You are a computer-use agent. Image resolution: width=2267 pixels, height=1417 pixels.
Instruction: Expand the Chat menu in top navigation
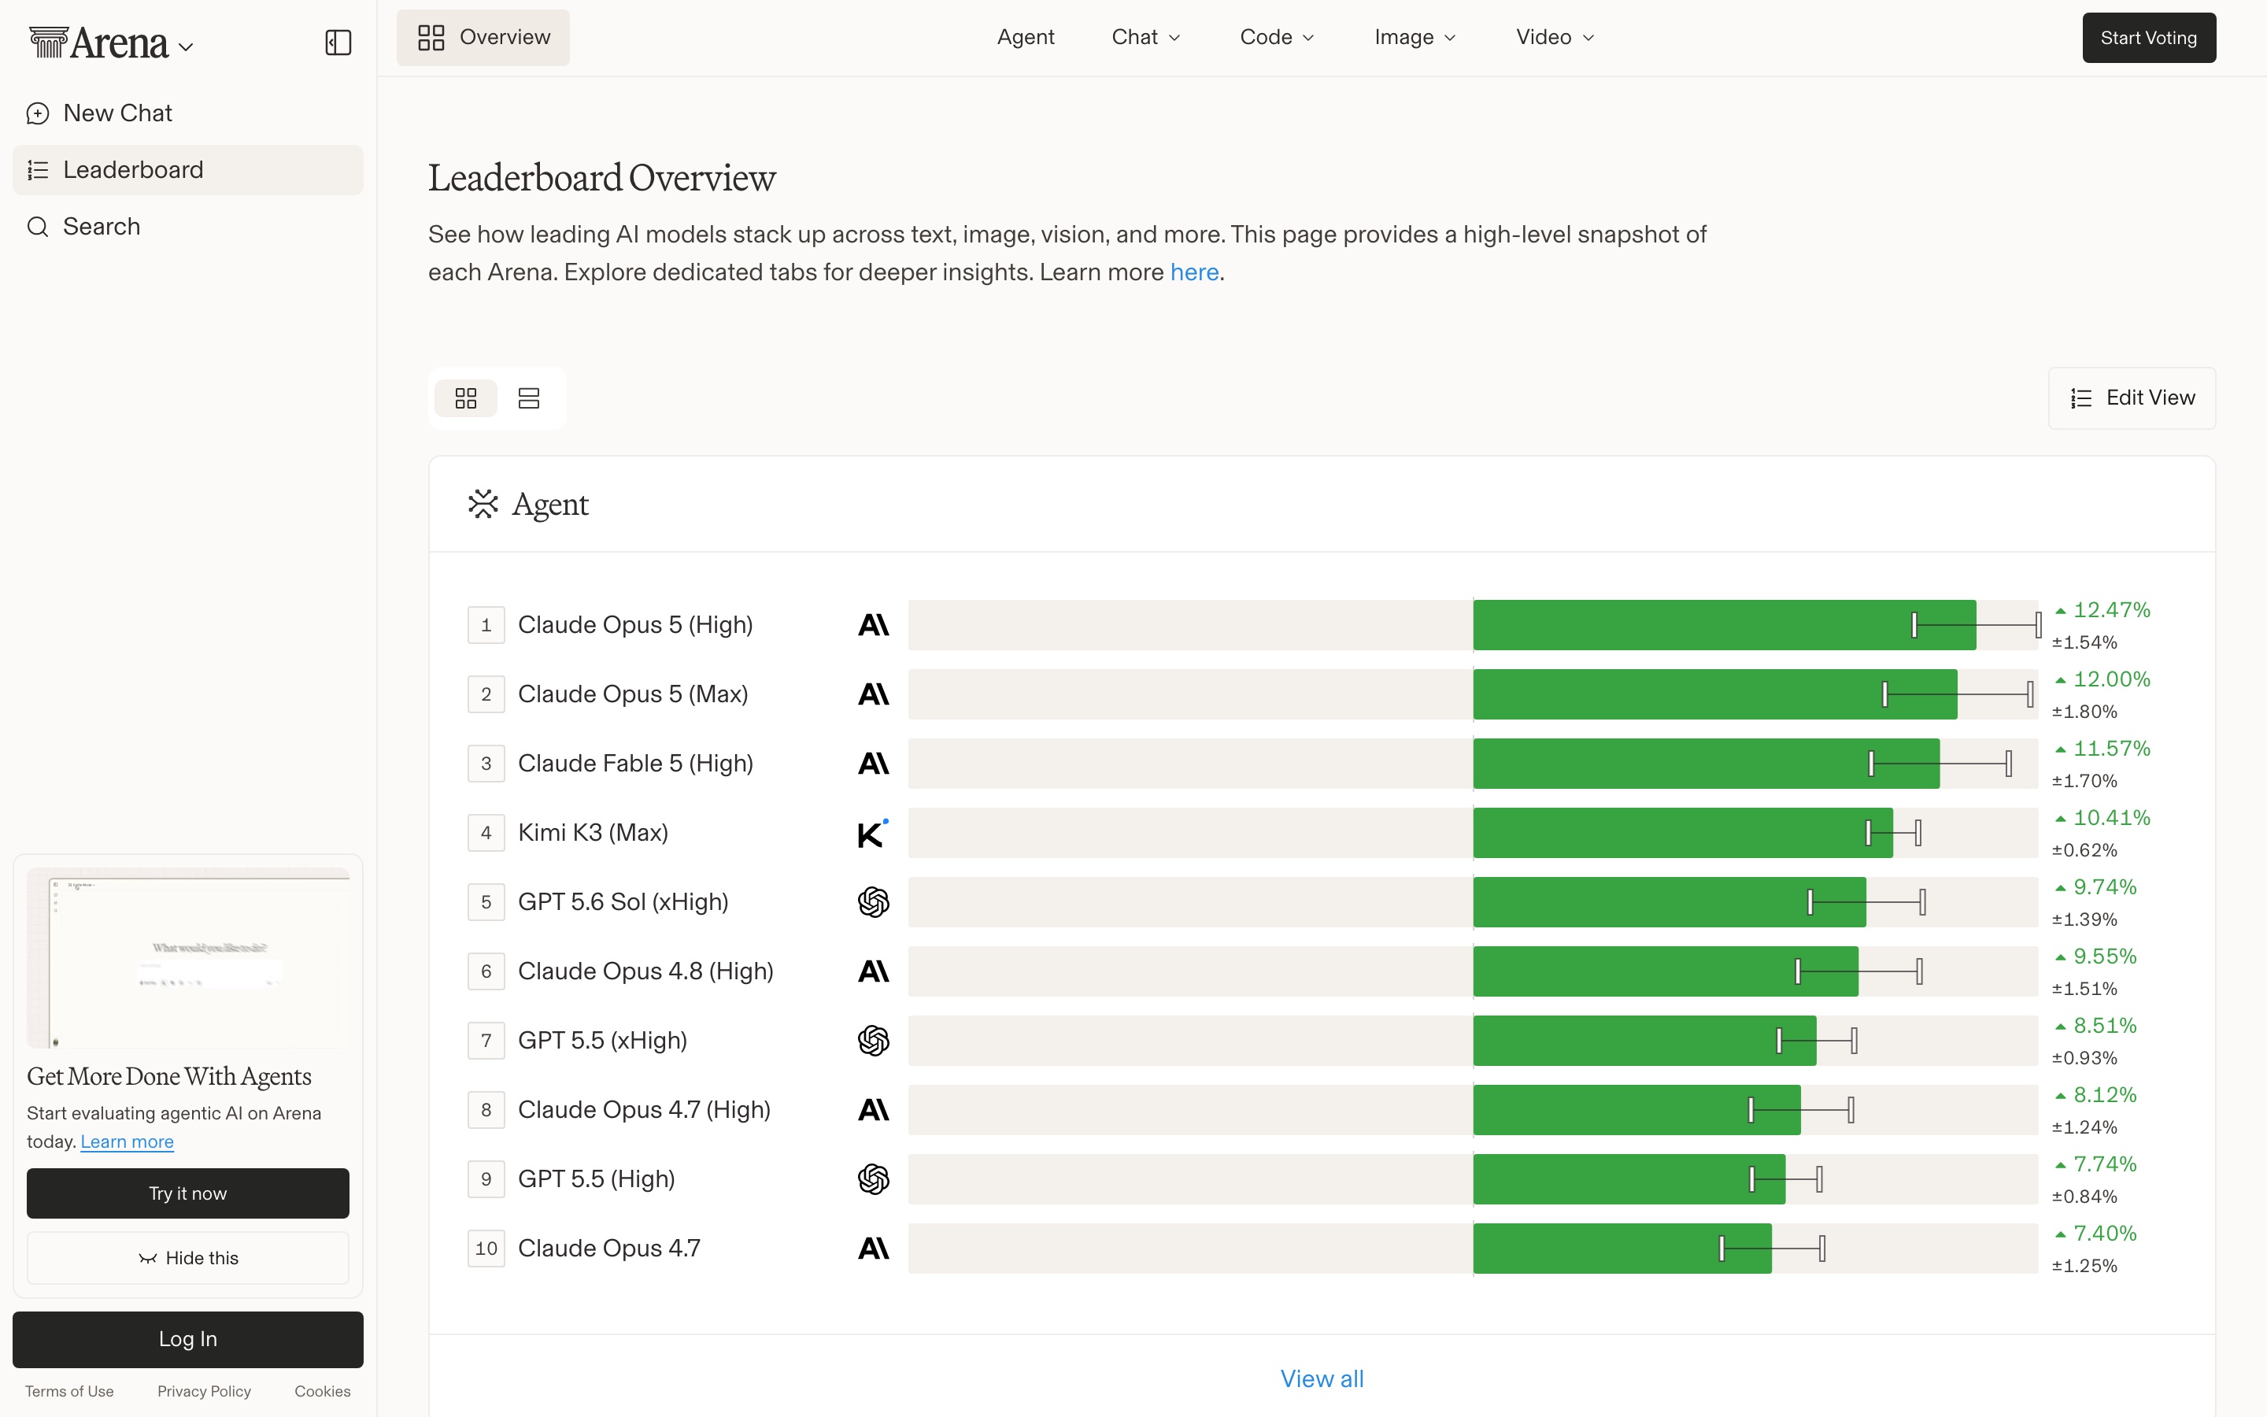pos(1145,38)
